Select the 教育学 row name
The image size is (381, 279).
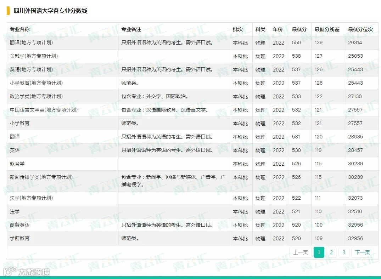click(17, 164)
